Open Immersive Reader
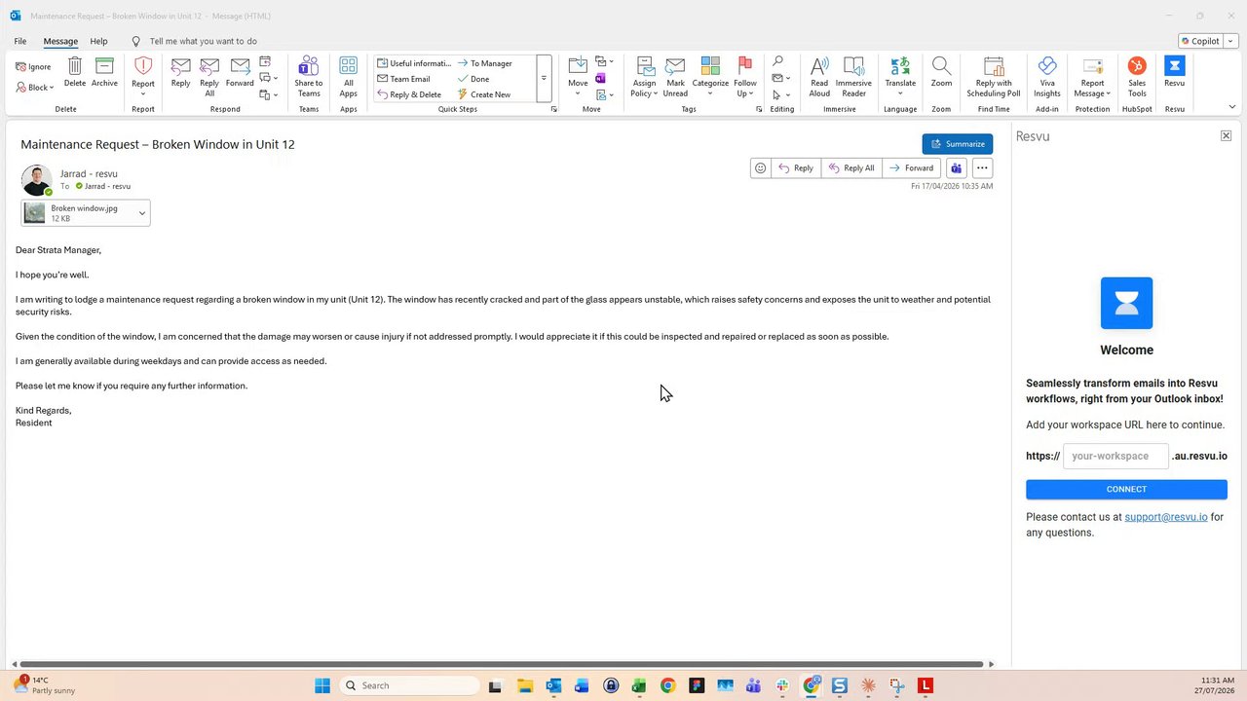This screenshot has width=1247, height=701. click(x=853, y=76)
